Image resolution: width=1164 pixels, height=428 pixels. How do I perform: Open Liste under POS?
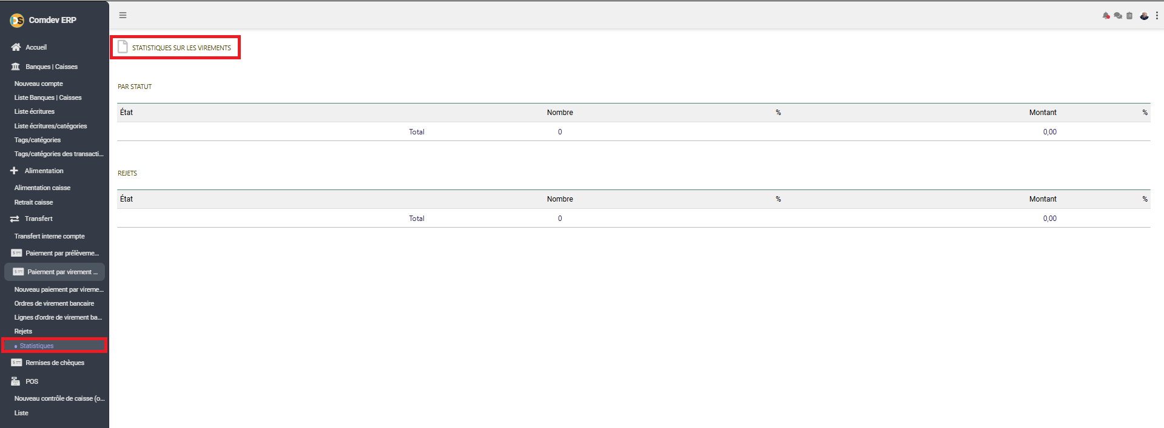coord(21,413)
